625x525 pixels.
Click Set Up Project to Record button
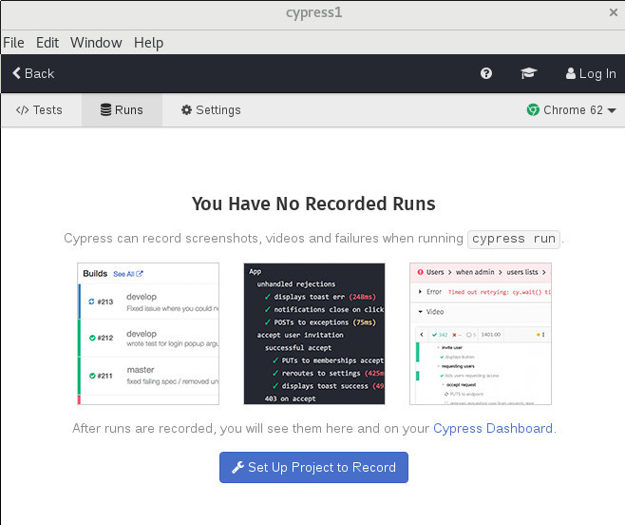tap(313, 468)
